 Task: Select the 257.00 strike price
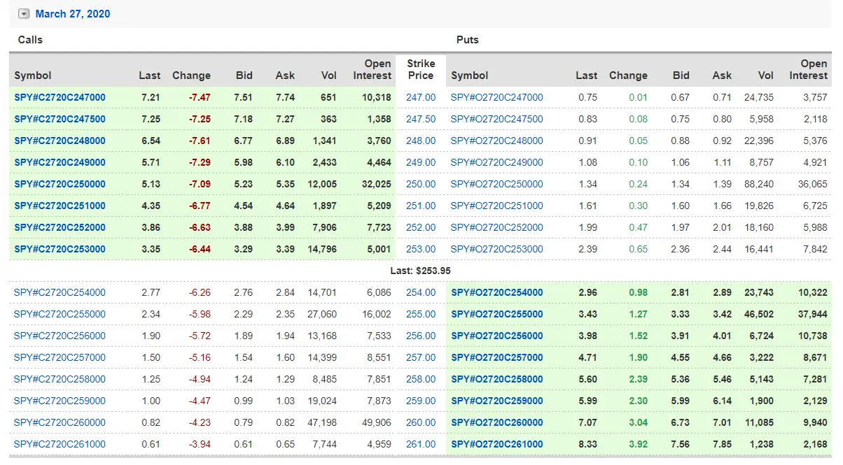(x=421, y=357)
